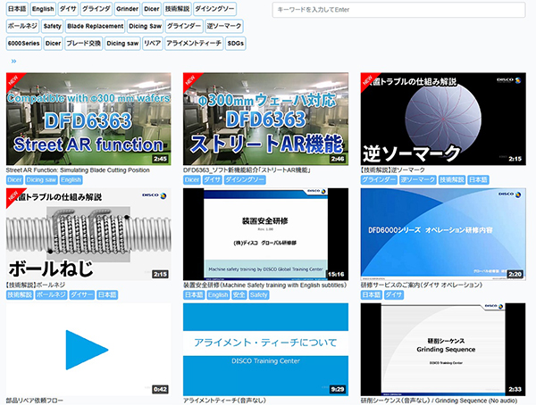Click the third-row Dicer filter button

(x=53, y=44)
